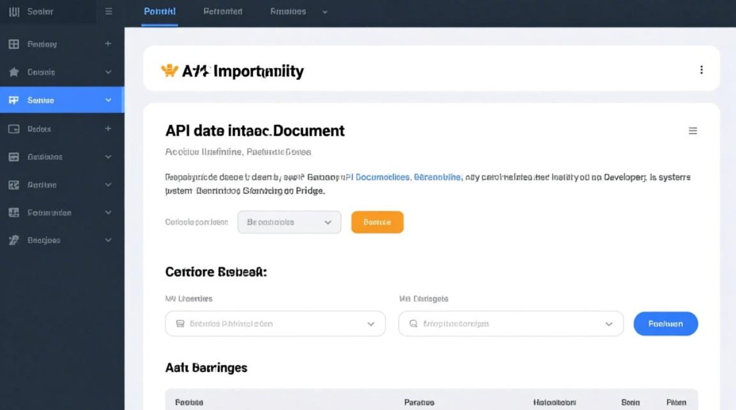Click the logo icon at sidebar top-left

pyautogui.click(x=14, y=11)
